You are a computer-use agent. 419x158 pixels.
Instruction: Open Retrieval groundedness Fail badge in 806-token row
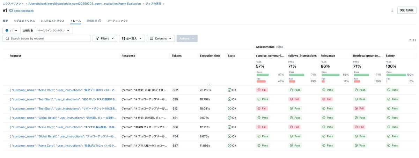point(360,127)
